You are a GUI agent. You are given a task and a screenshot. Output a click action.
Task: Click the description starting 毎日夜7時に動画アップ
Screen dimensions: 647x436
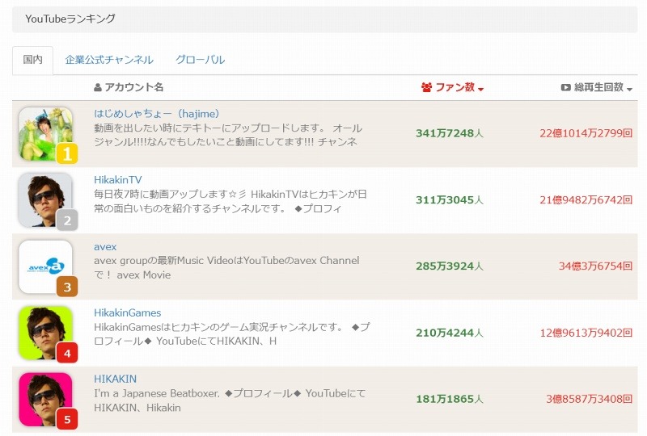coord(230,202)
